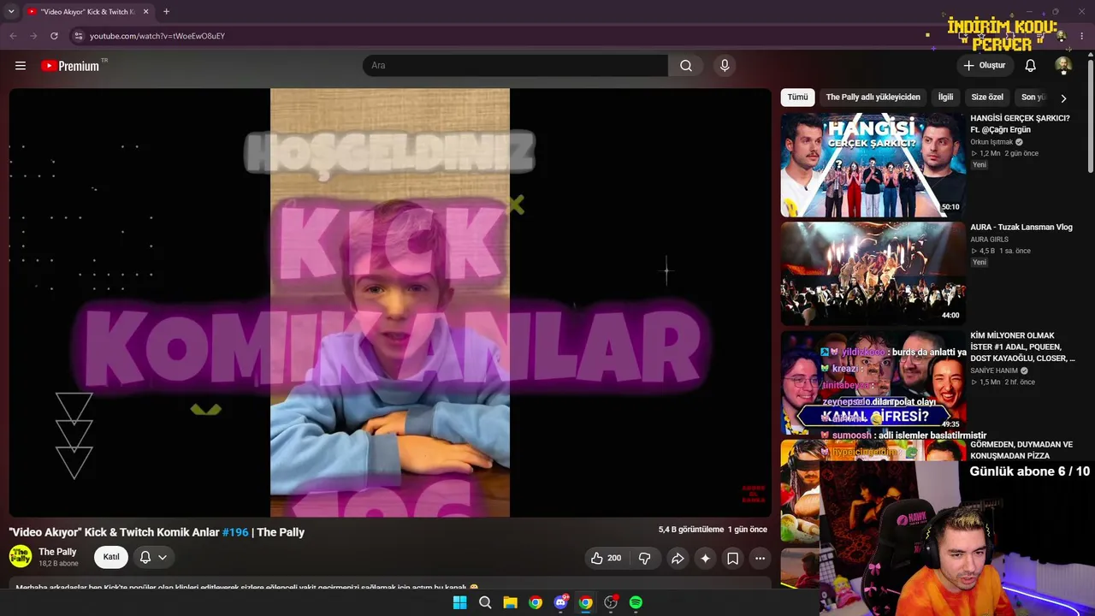
Task: Open the SANİYE HANIM channel link
Action: pyautogui.click(x=994, y=370)
